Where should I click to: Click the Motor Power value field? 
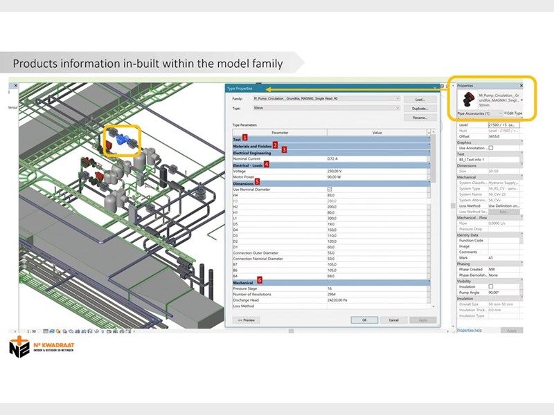point(374,176)
